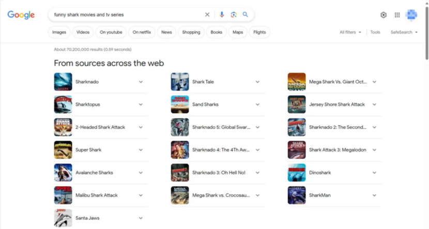The width and height of the screenshot is (429, 229).
Task: Expand the Super Shark entry
Action: (x=141, y=150)
